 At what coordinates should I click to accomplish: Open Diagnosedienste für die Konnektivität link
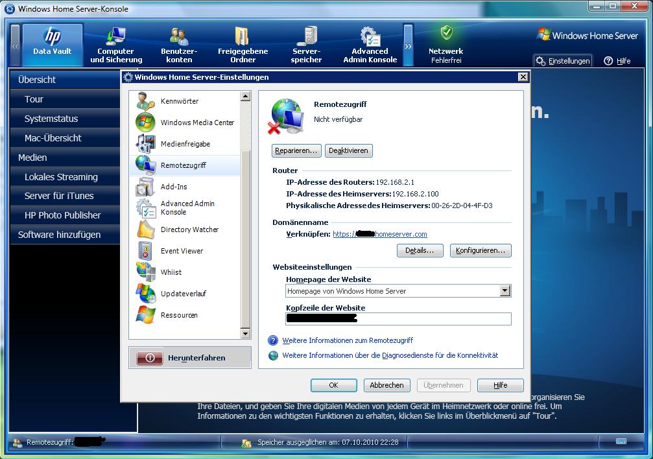point(390,355)
